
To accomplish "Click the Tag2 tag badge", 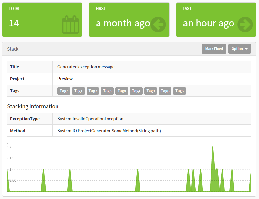I will (x=93, y=91).
